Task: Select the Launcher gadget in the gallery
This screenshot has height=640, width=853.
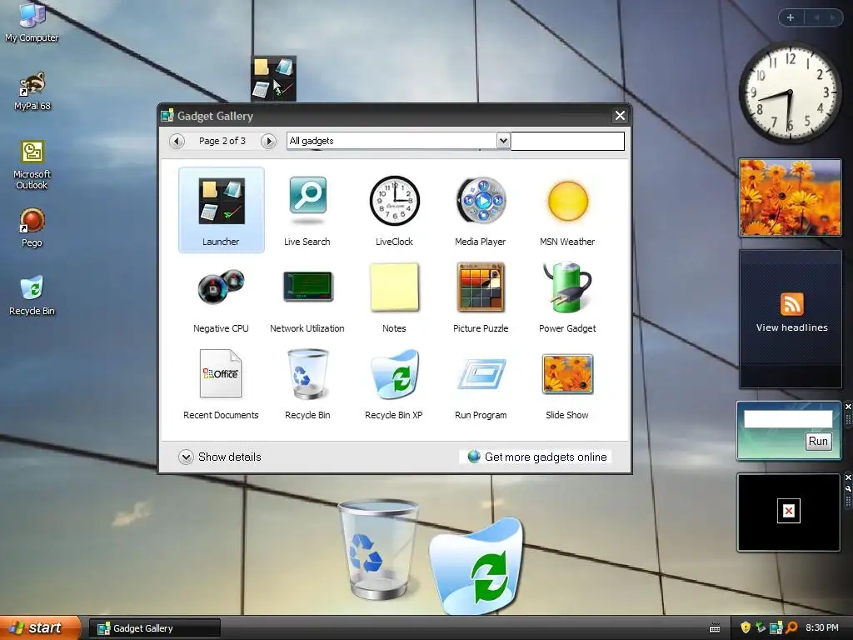Action: click(x=222, y=210)
